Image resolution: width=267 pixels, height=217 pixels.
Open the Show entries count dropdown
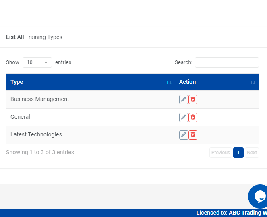point(37,62)
